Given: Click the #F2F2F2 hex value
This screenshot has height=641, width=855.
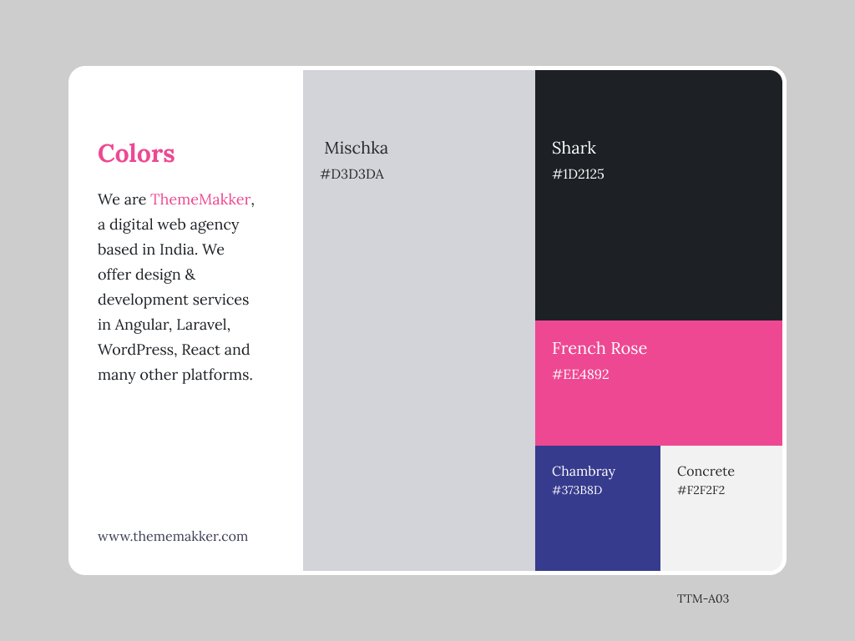Looking at the screenshot, I should pyautogui.click(x=701, y=490).
